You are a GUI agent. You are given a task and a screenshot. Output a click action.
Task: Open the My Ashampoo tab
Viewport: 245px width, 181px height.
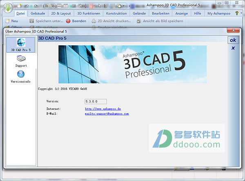219,13
